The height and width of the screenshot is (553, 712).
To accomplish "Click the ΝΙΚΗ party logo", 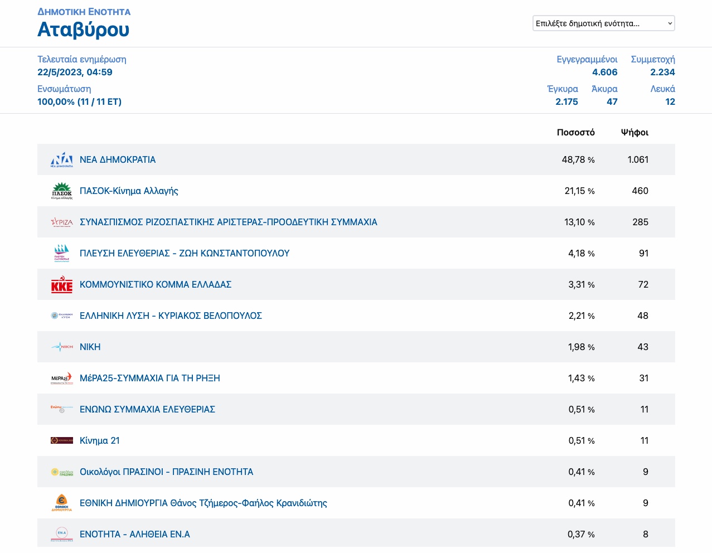I will 62,347.
